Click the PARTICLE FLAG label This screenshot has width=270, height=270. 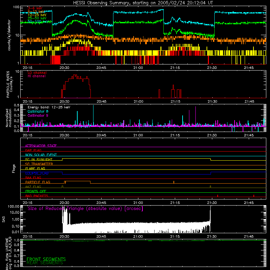(x=38, y=182)
